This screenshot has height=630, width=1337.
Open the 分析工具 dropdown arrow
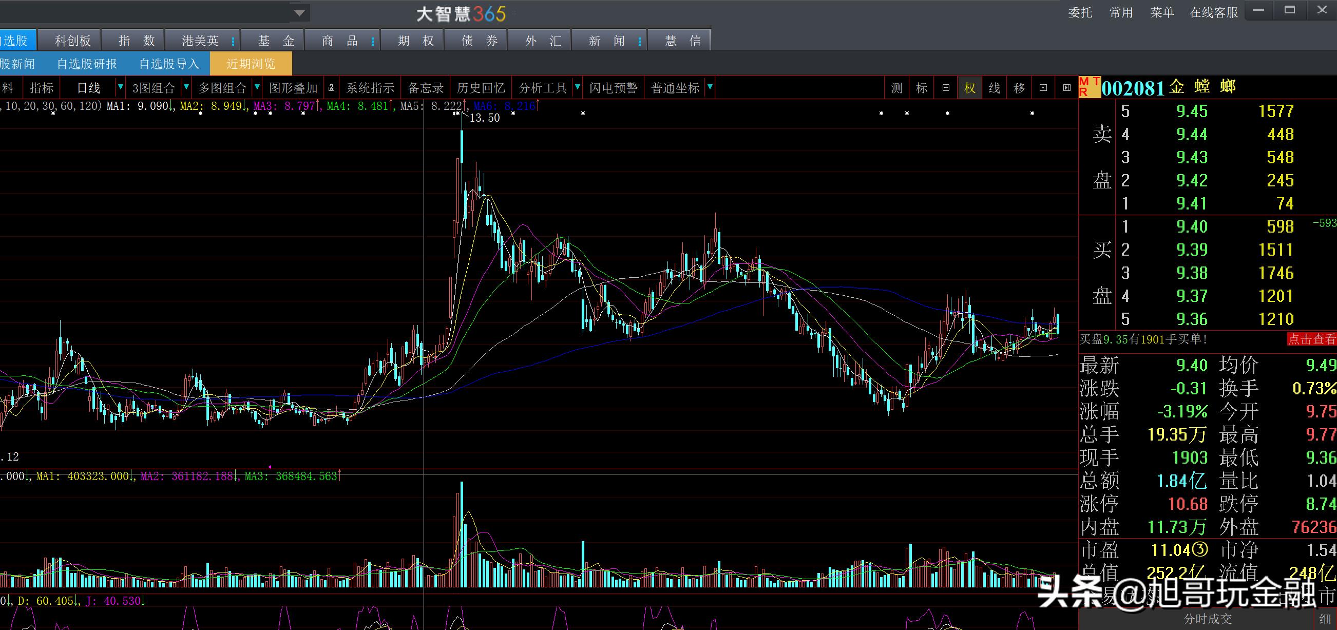tap(577, 88)
